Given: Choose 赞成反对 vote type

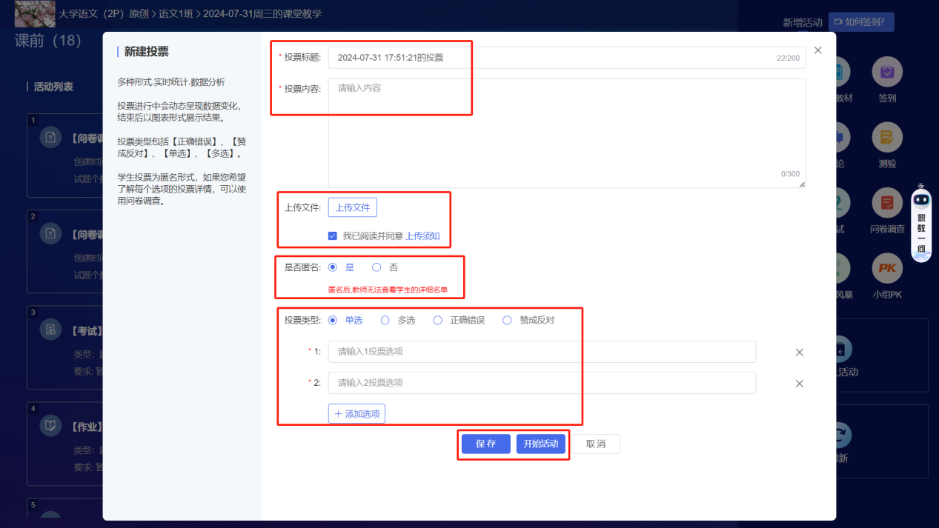Looking at the screenshot, I should tap(507, 321).
